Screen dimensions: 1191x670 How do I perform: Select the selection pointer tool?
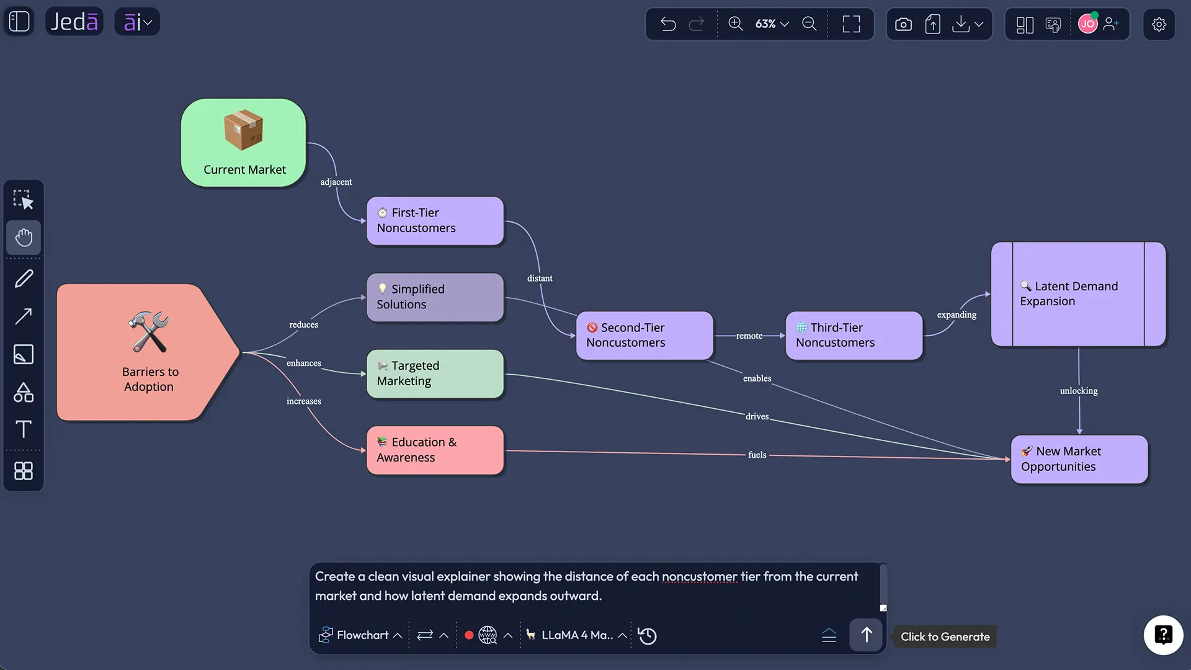tap(24, 200)
